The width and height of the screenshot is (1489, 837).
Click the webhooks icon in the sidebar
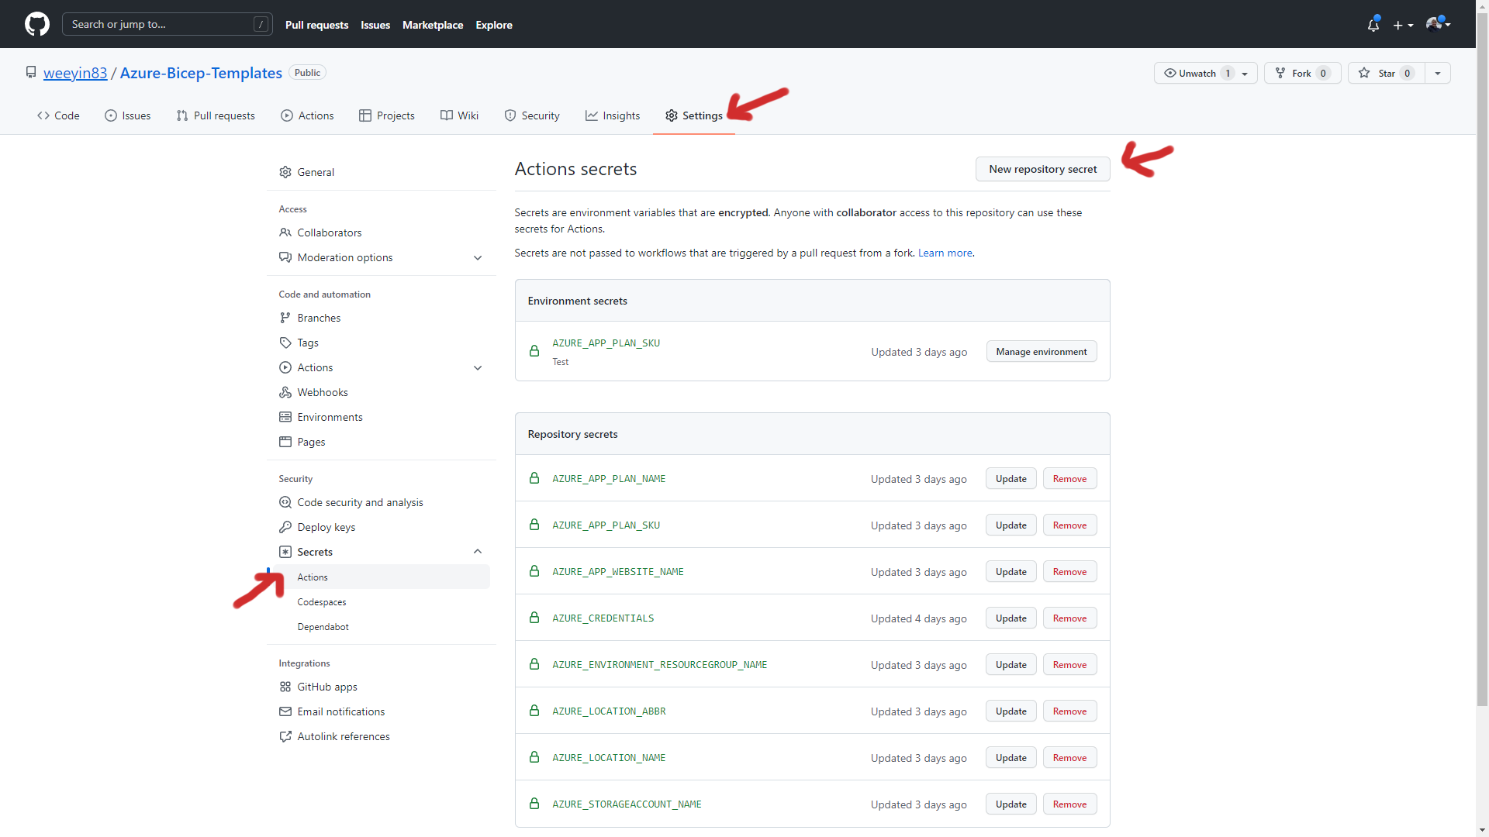(x=285, y=392)
